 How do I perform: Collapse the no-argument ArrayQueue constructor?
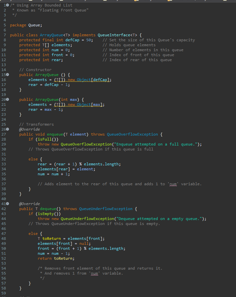[x=7, y=75]
